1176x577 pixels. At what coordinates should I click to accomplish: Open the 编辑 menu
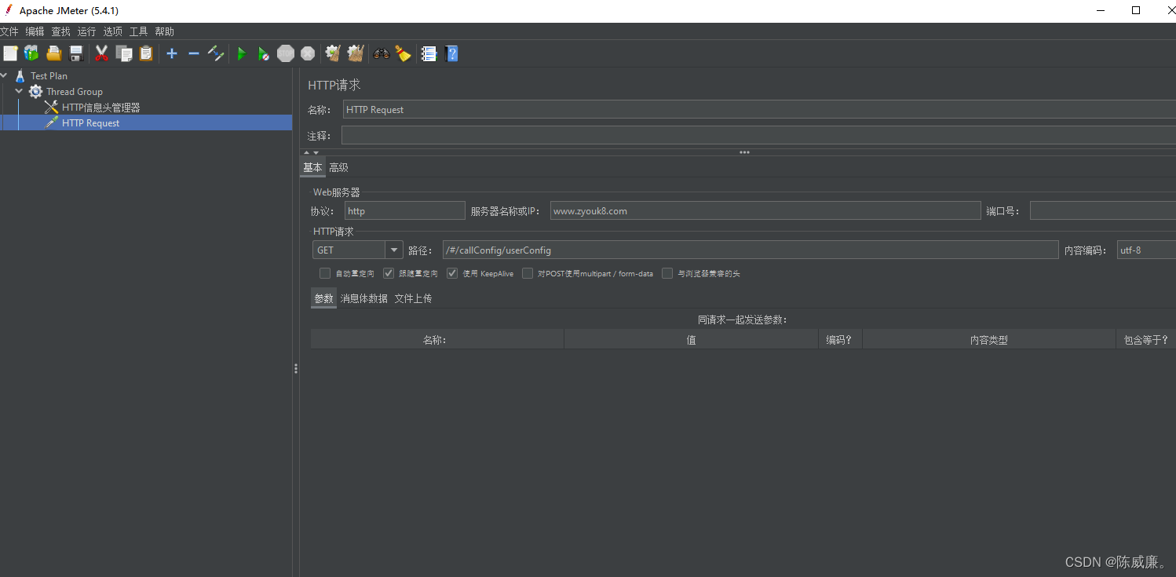(35, 31)
